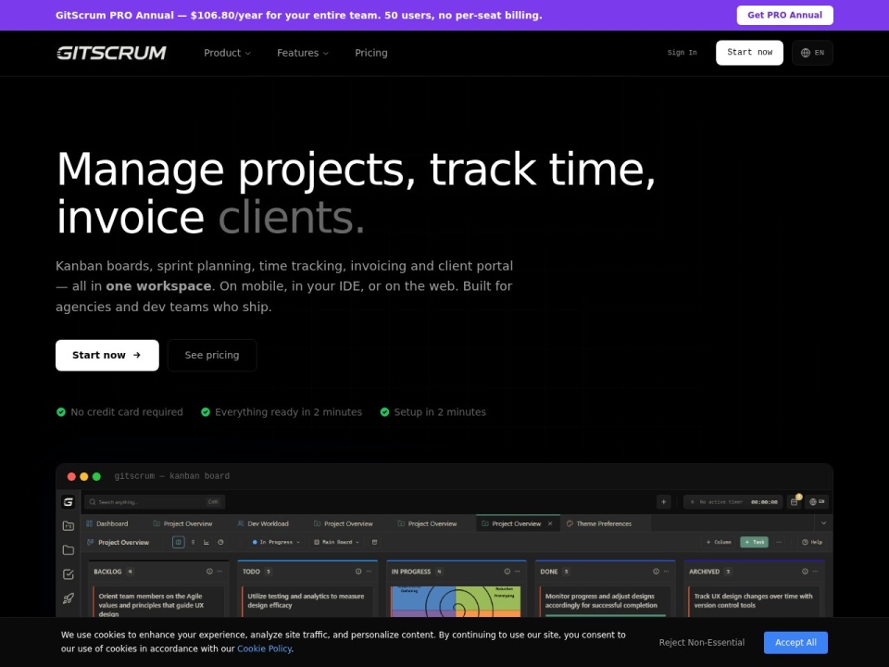Click the info icon on Done column
The width and height of the screenshot is (889, 667).
click(x=656, y=572)
